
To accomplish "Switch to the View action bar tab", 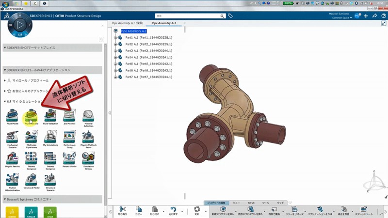I will tap(236, 202).
